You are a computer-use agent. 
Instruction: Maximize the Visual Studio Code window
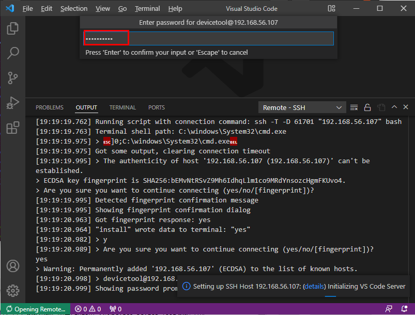[x=380, y=8]
